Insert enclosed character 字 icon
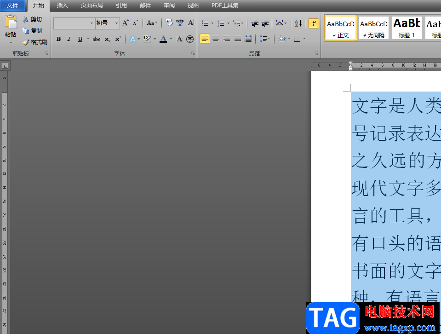 [x=190, y=39]
